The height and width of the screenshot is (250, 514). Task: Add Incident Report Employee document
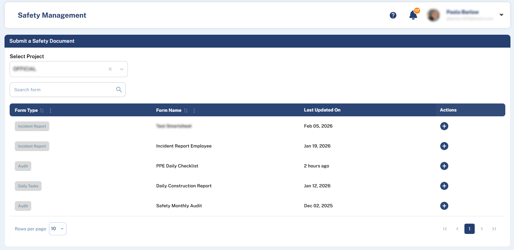[444, 146]
